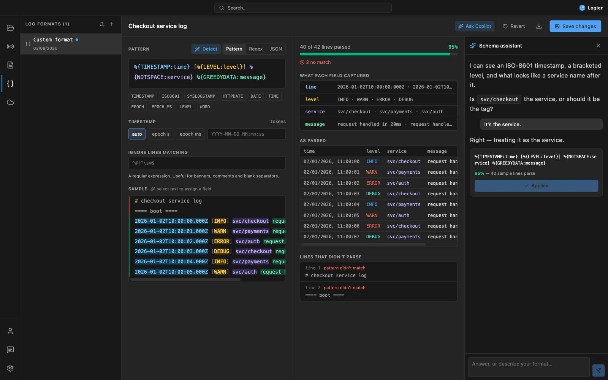Click the 'It's the service.' reply bubble

(x=541, y=124)
